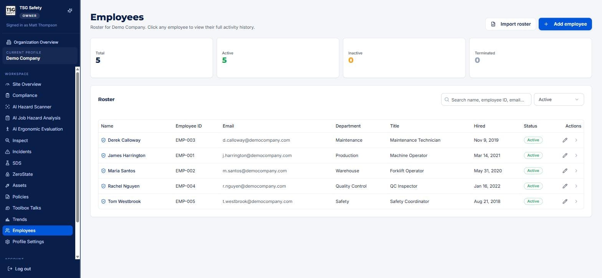Edit Tom Westbrook with pencil icon

pyautogui.click(x=565, y=201)
